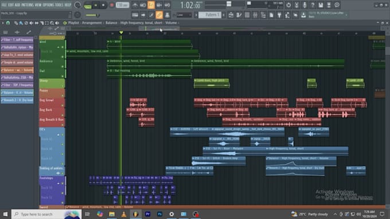Open the Pattern 1 selector
Image resolution: width=390 pixels, height=219 pixels.
tap(210, 15)
